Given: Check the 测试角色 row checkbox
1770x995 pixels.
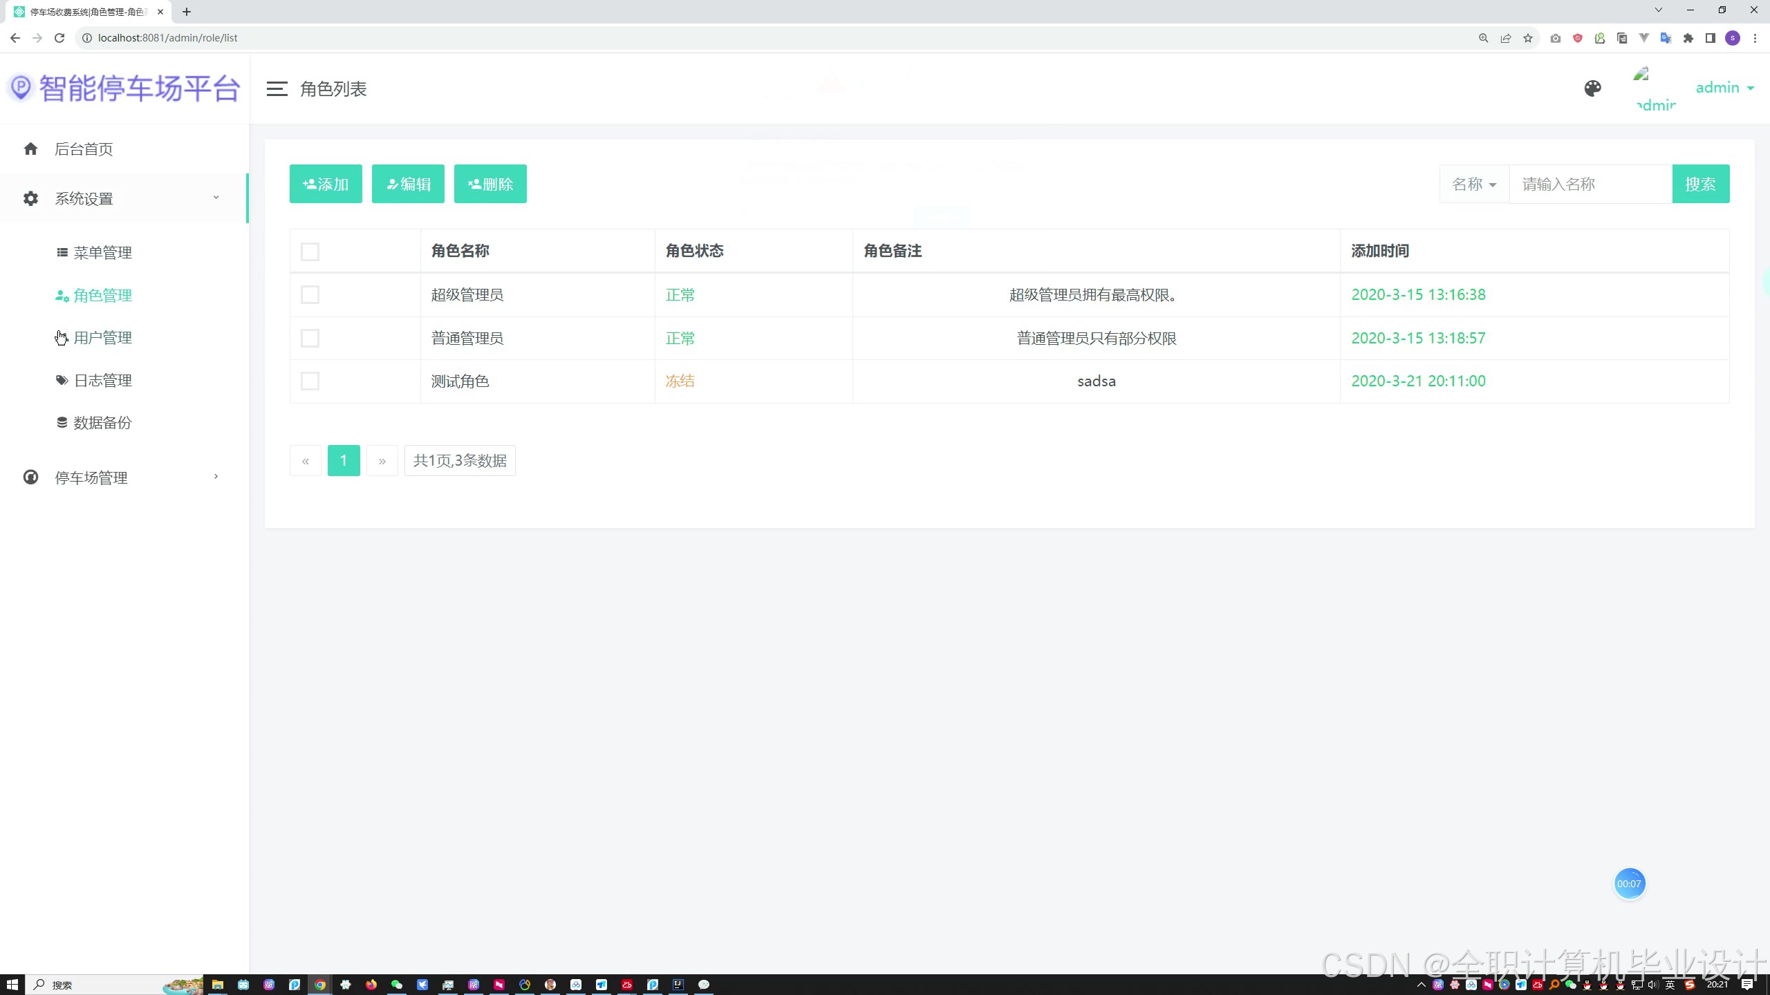Looking at the screenshot, I should click(x=310, y=381).
